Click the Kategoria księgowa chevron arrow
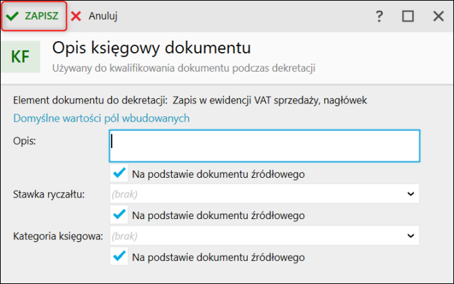The height and width of the screenshot is (284, 454). pos(410,236)
